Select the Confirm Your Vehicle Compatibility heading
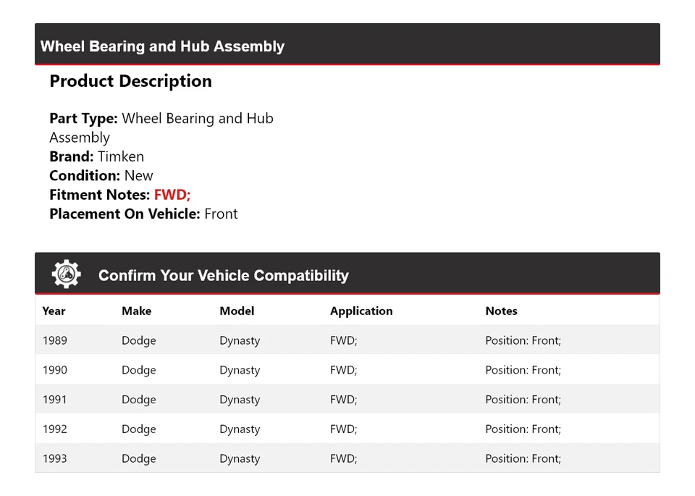This screenshot has height=496, width=695. click(223, 275)
